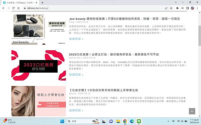Screen dimensions: 201x125
Task: Open the 35°C weather widget
Action: pyautogui.click(x=9, y=121)
